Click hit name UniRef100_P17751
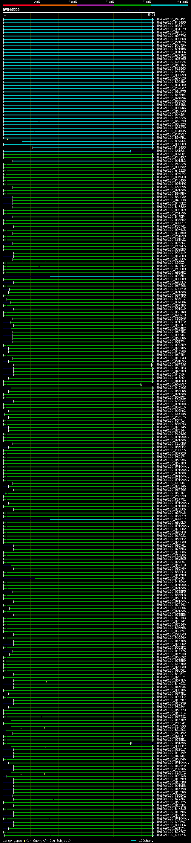 click(171, 499)
